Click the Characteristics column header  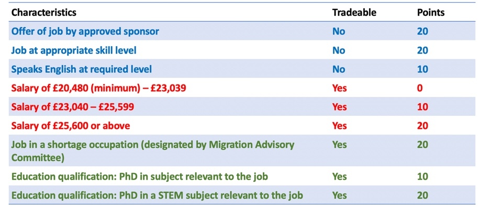pos(44,13)
